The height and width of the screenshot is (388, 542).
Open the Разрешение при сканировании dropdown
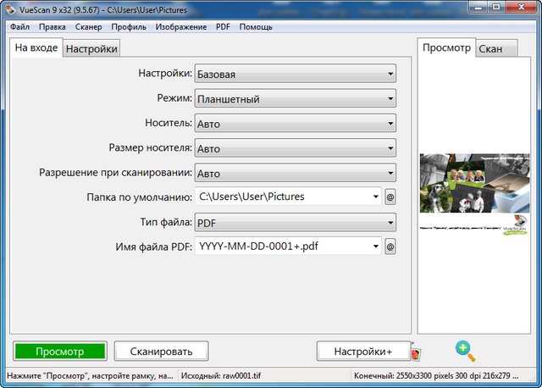coord(295,173)
